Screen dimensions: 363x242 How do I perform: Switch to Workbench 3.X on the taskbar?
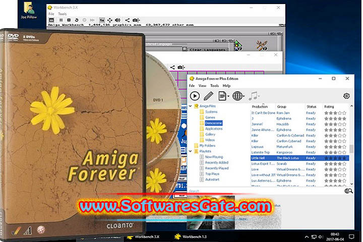[143, 237]
